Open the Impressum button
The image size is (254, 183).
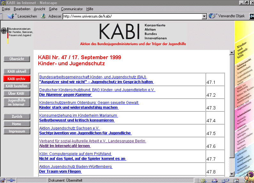tap(17, 131)
